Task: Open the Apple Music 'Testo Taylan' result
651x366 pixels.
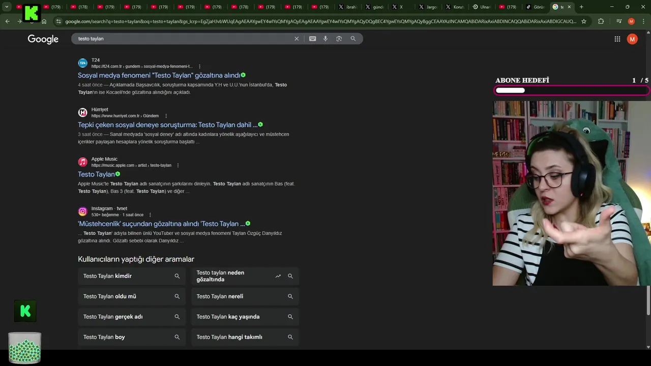Action: click(96, 174)
